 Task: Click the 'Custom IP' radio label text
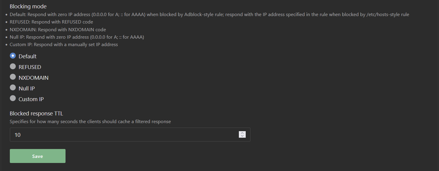[x=31, y=99]
